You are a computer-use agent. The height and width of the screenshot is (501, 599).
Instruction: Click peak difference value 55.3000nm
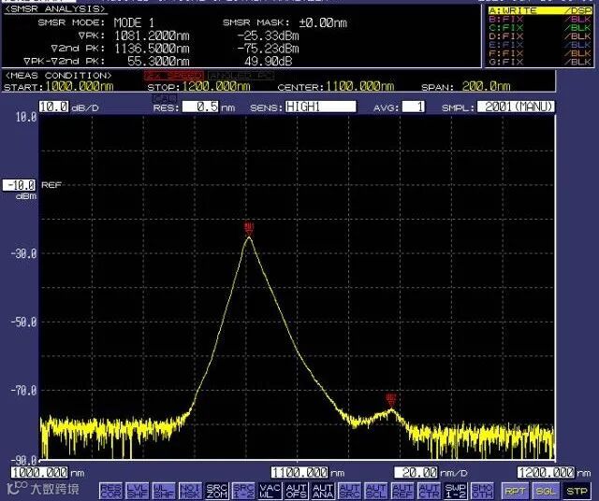point(158,61)
